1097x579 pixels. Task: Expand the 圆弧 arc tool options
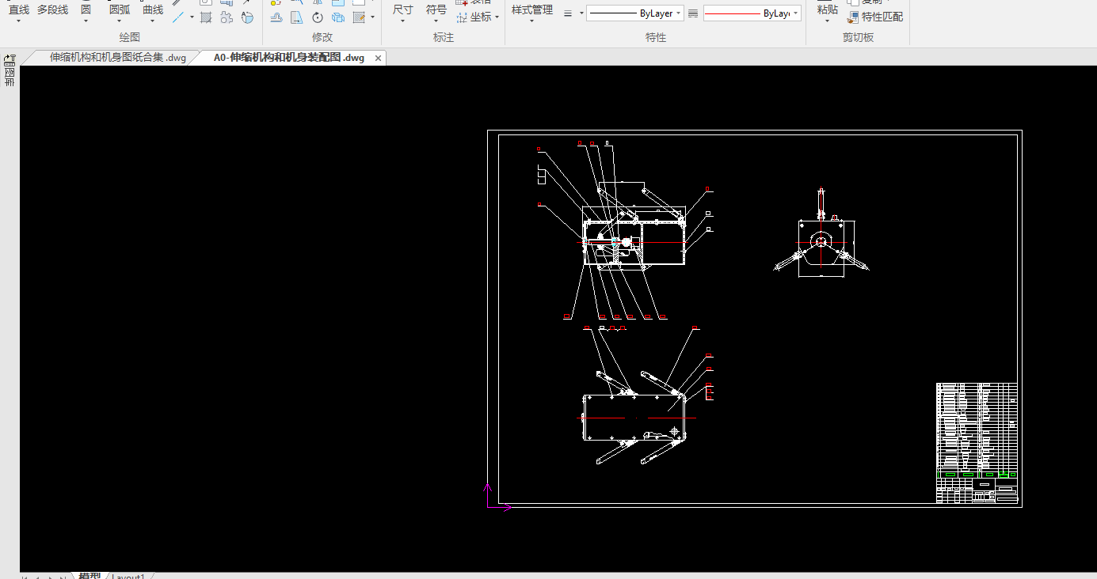click(120, 21)
